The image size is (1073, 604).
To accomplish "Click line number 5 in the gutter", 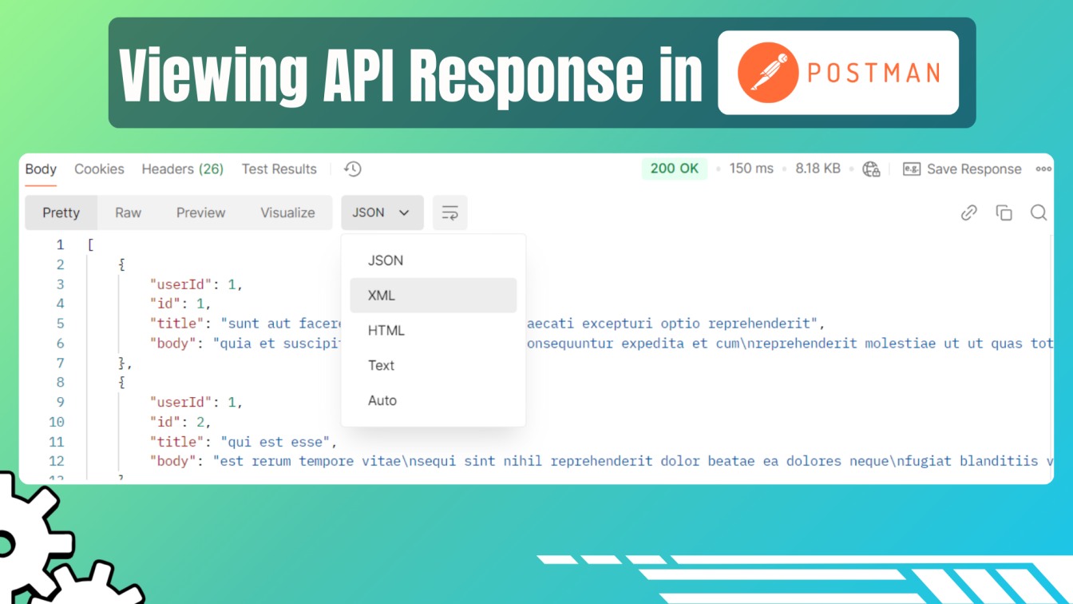I will tap(60, 324).
